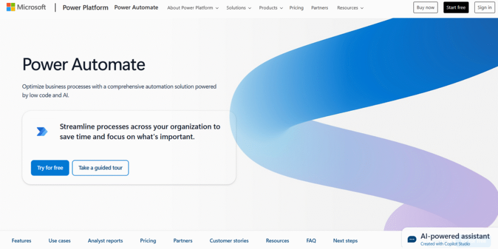Click Power Automate header link
This screenshot has width=498, height=249.
point(136,8)
